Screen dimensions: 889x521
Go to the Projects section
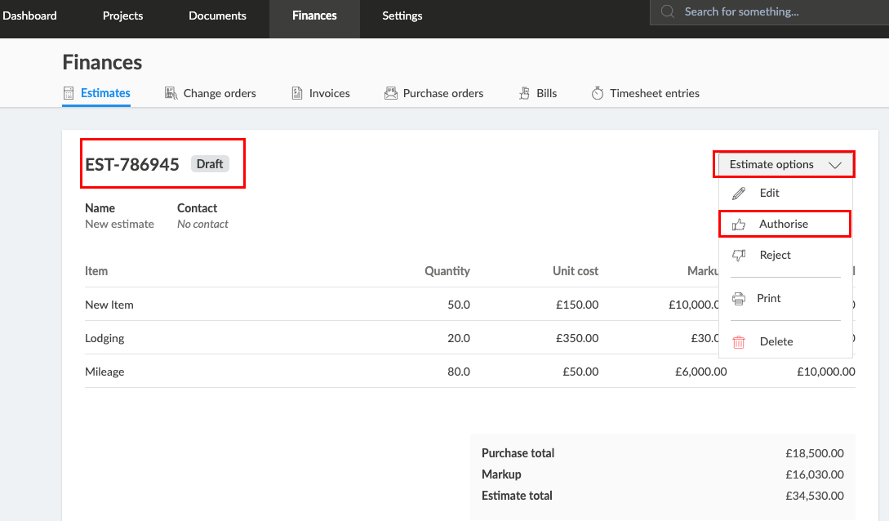pos(122,16)
